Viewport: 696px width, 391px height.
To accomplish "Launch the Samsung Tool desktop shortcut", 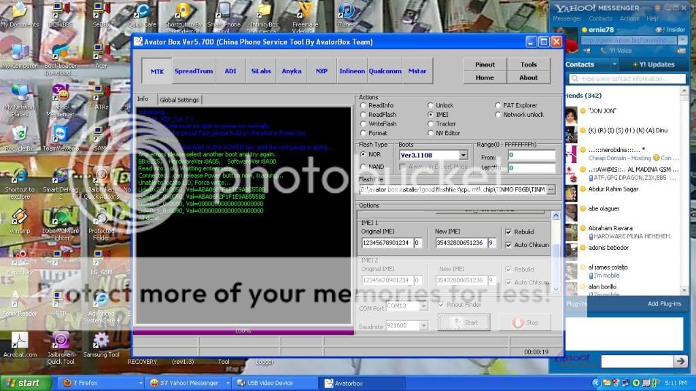I will pos(101,341).
